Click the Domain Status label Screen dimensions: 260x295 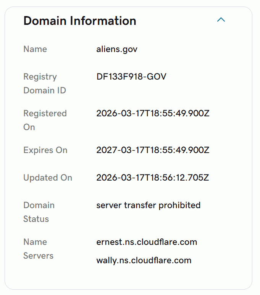coord(39,212)
